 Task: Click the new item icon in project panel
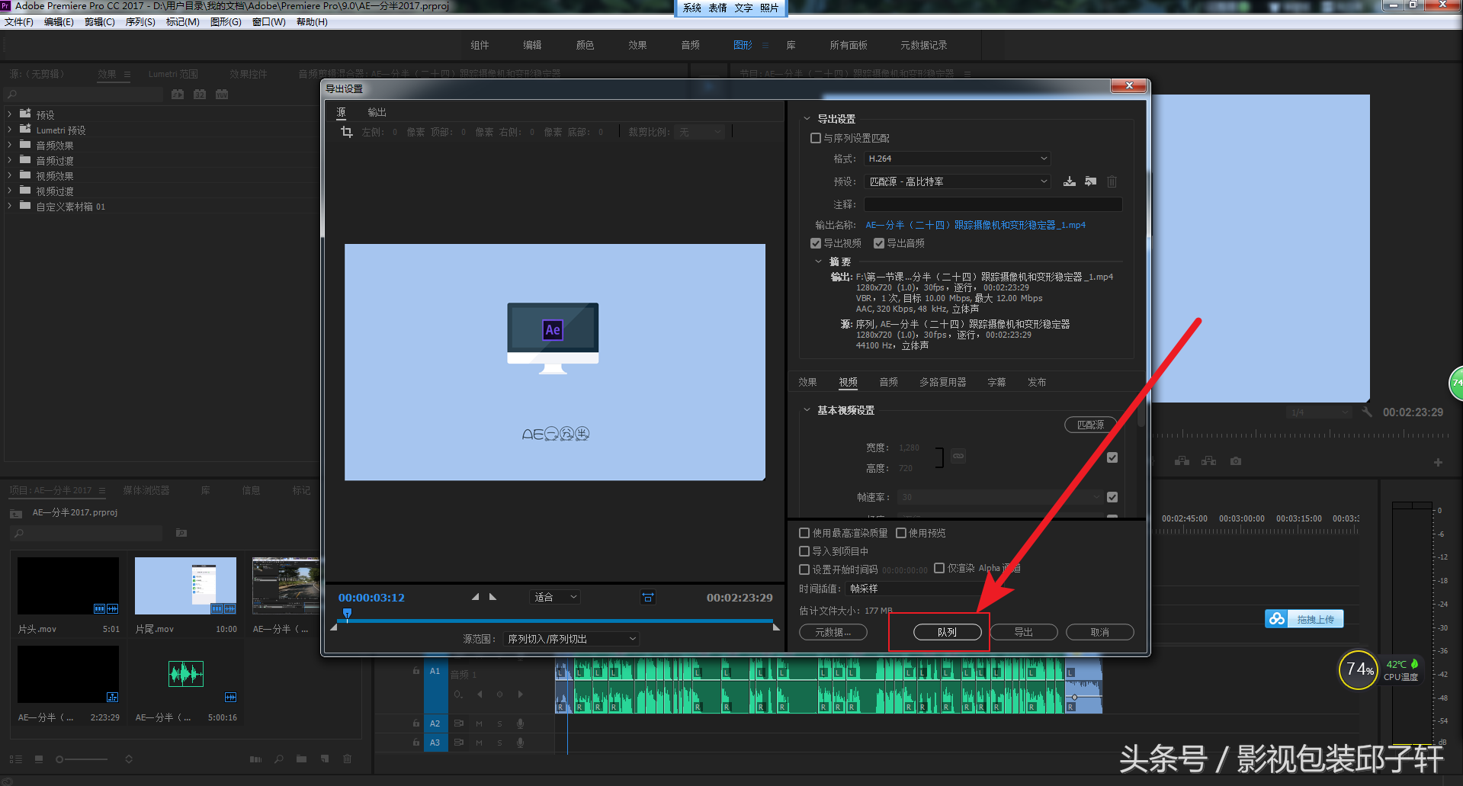click(325, 759)
